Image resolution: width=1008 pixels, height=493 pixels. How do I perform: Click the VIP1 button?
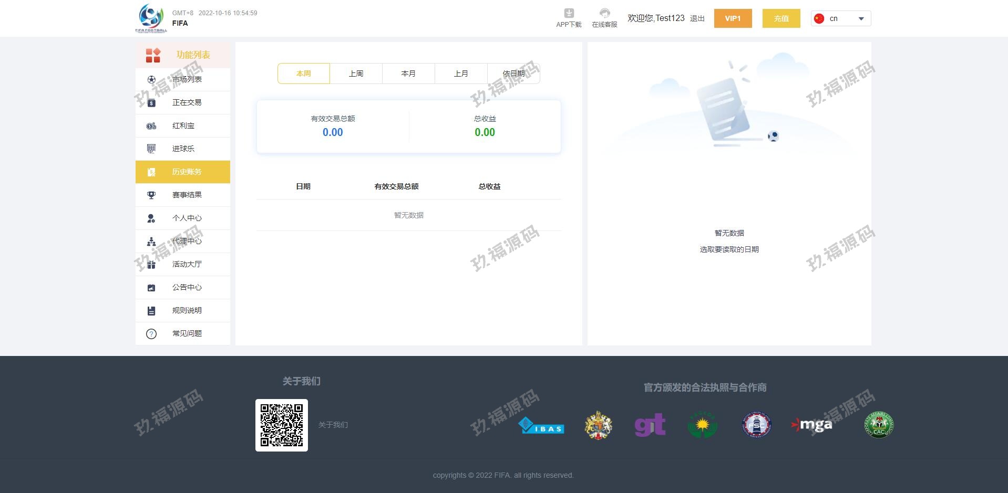pos(733,18)
